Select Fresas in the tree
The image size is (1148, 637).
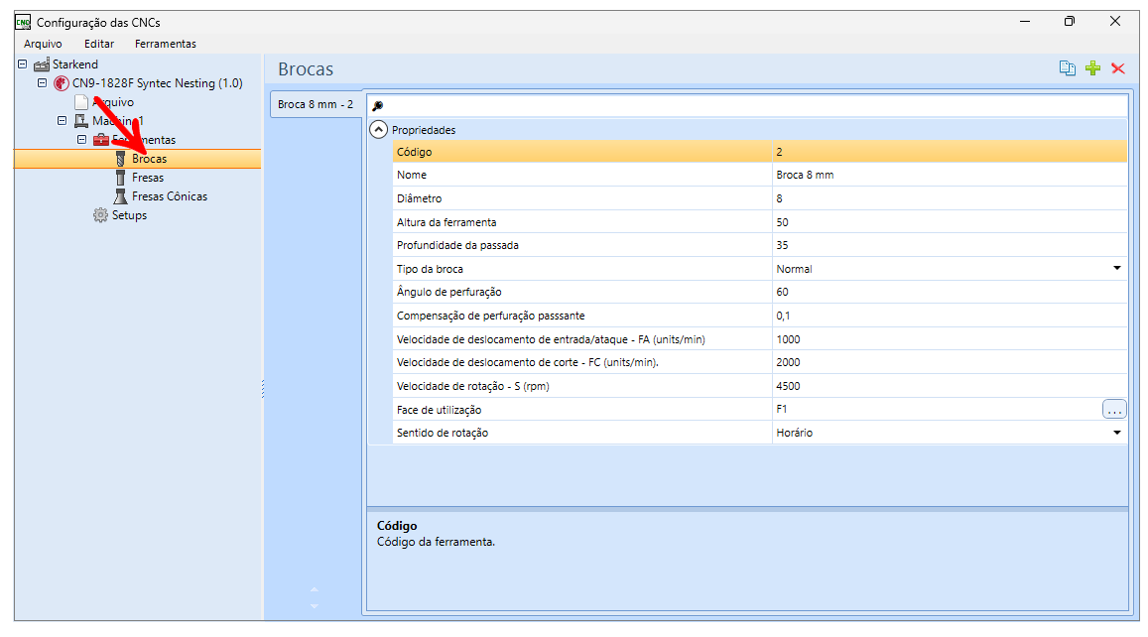[148, 178]
